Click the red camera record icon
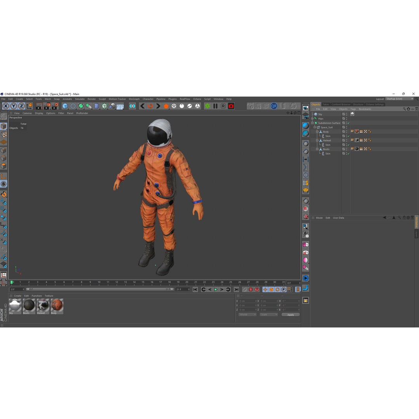Viewport: 419px width, 419px height. click(x=231, y=106)
